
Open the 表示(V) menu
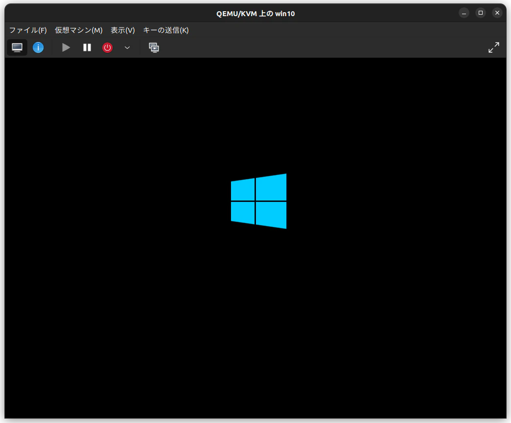click(122, 30)
